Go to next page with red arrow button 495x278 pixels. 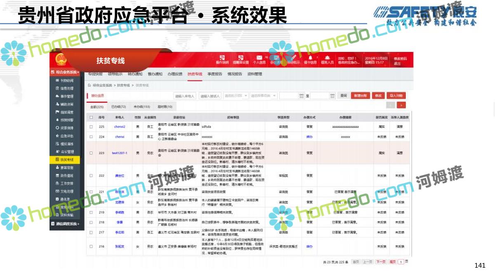[401, 105]
